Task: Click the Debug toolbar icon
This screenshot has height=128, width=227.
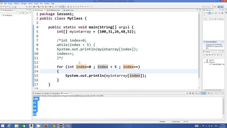Action: coord(29,7)
